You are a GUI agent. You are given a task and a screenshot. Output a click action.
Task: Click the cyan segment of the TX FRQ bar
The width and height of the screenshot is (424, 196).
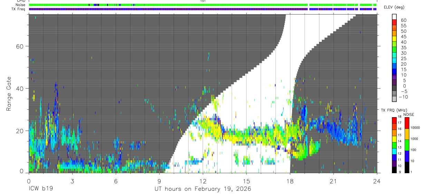[x=394, y=151]
